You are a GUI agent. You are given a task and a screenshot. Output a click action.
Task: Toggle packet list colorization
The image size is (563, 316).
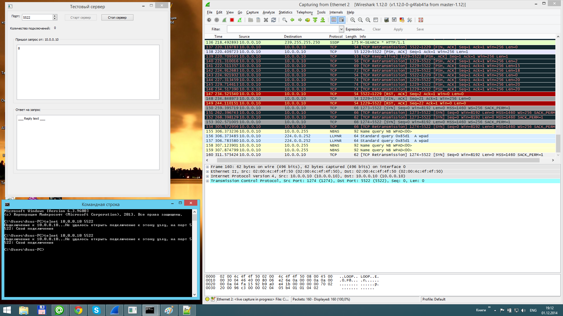pyautogui.click(x=334, y=20)
